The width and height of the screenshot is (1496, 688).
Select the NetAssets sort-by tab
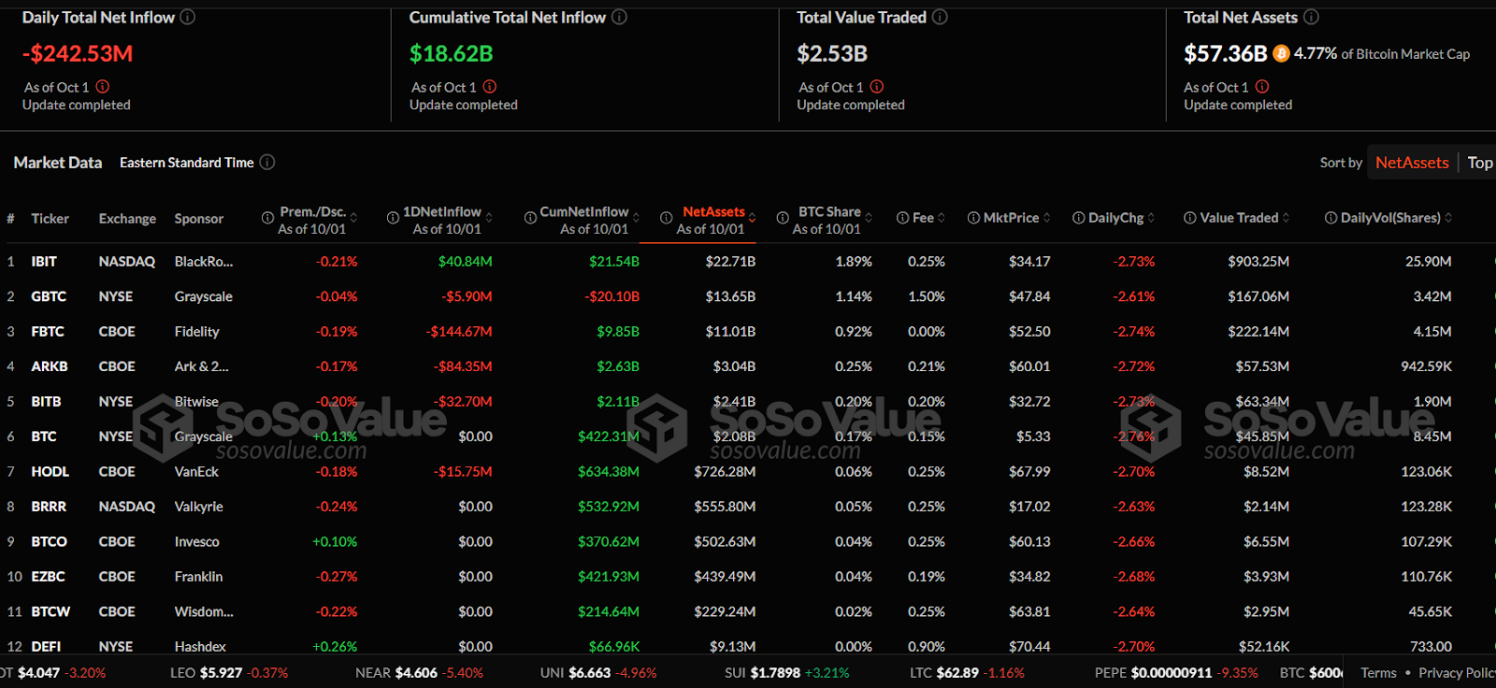[1412, 163]
